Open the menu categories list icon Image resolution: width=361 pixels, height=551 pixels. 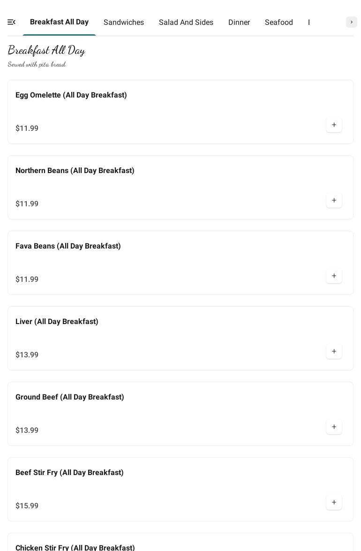pos(12,22)
